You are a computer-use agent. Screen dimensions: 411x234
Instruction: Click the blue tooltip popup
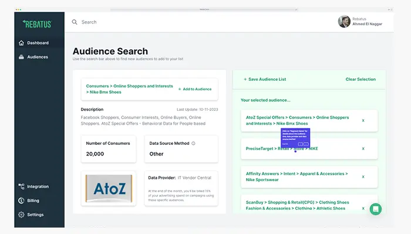click(295, 138)
